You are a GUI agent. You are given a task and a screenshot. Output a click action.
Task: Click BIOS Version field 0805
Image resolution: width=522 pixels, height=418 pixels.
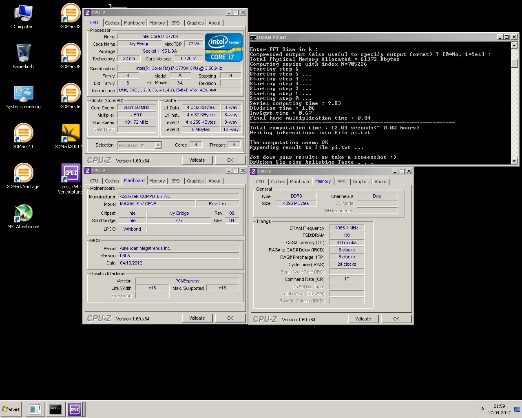[x=179, y=256]
